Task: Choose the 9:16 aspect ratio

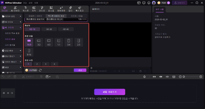Action: point(29,52)
